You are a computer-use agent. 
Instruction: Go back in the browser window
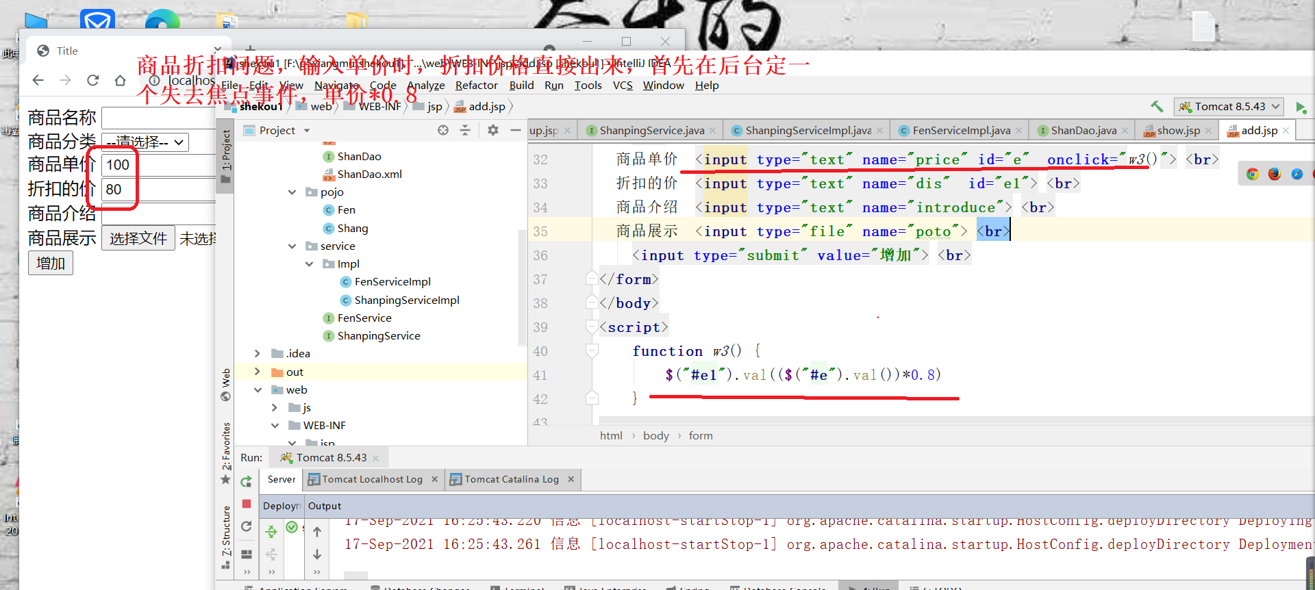coord(38,80)
